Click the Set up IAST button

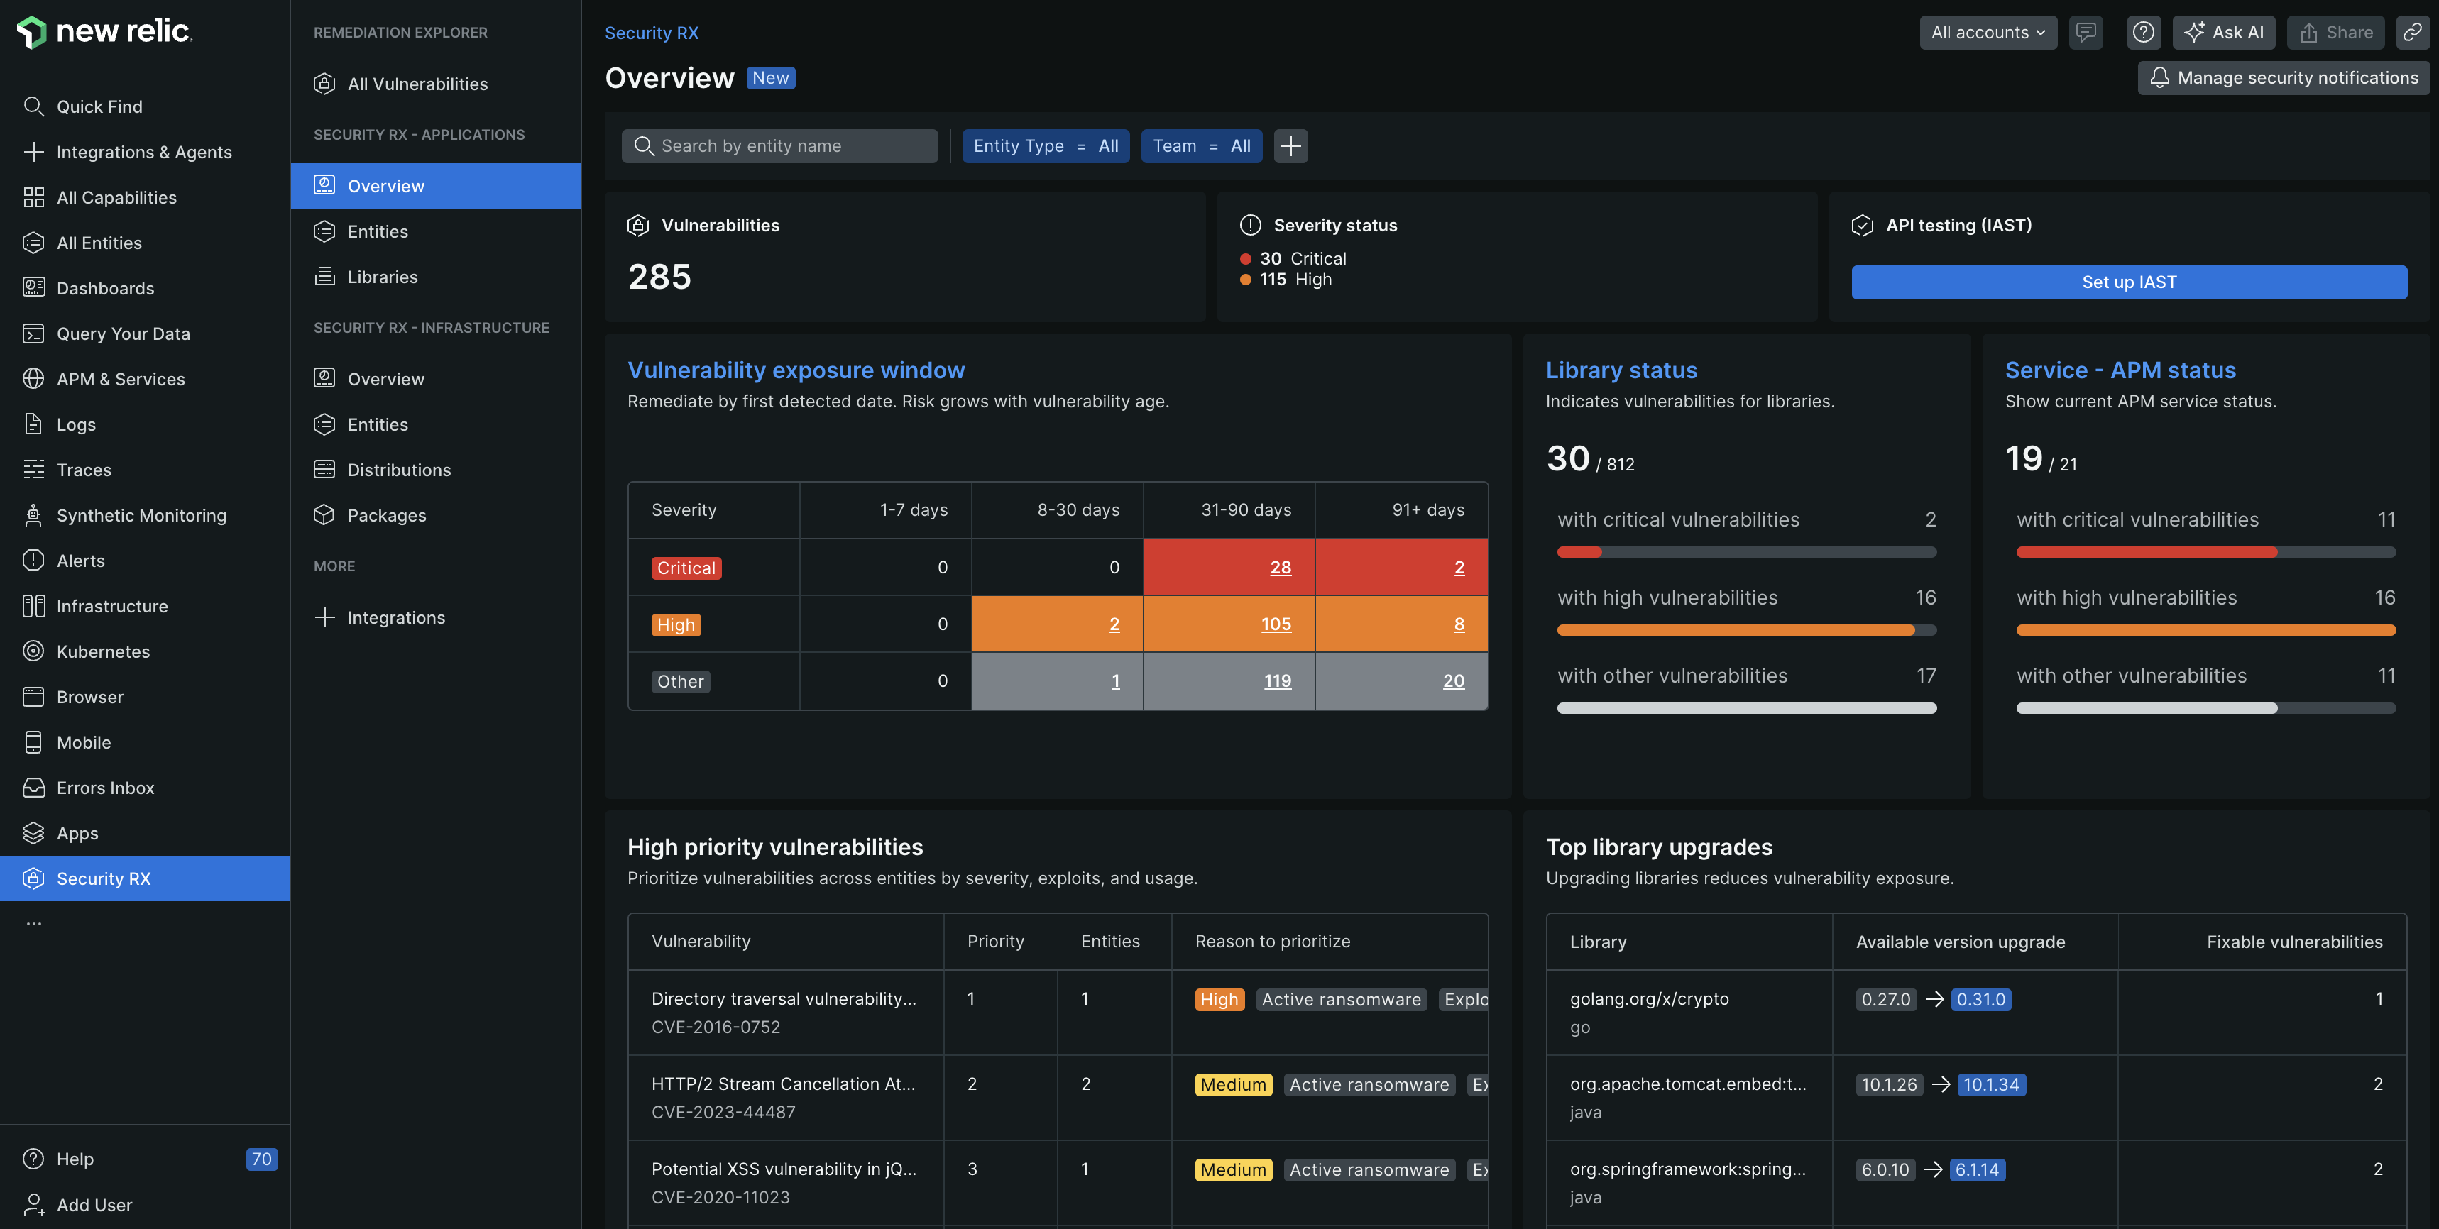coord(2128,282)
